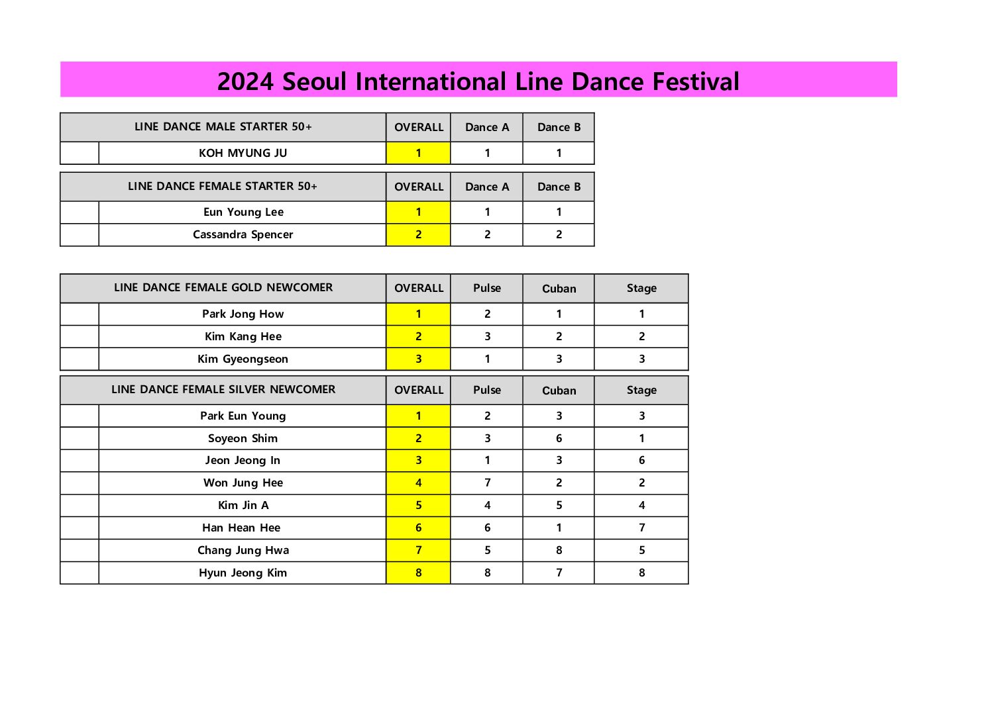Select the Kim Kang Hee name cell
This screenshot has height=701, width=992.
pyautogui.click(x=243, y=337)
